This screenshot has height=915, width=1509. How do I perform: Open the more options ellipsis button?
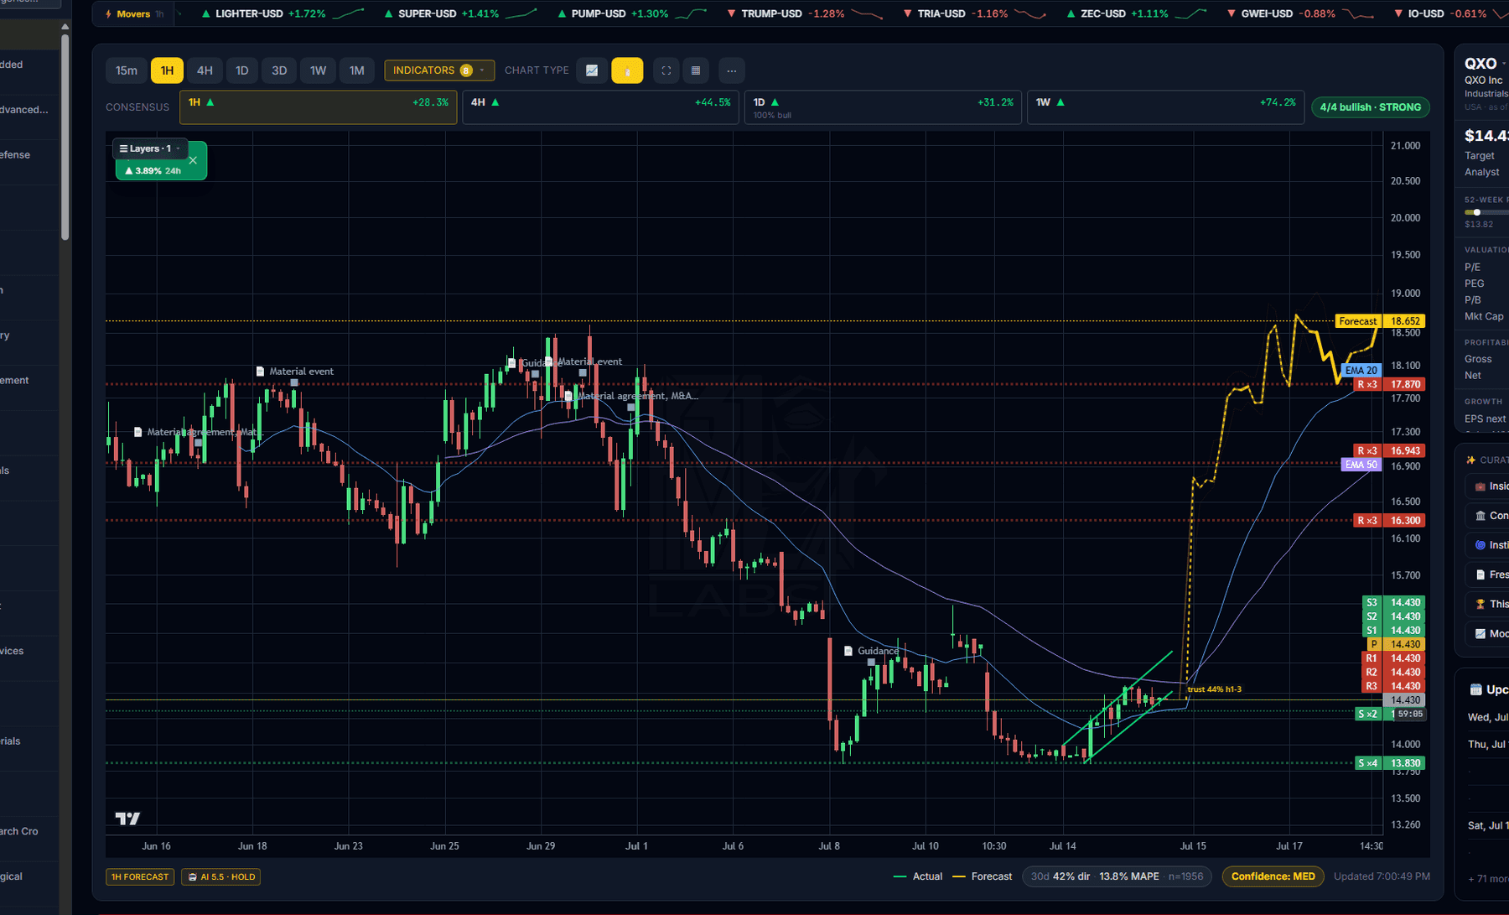pyautogui.click(x=731, y=70)
